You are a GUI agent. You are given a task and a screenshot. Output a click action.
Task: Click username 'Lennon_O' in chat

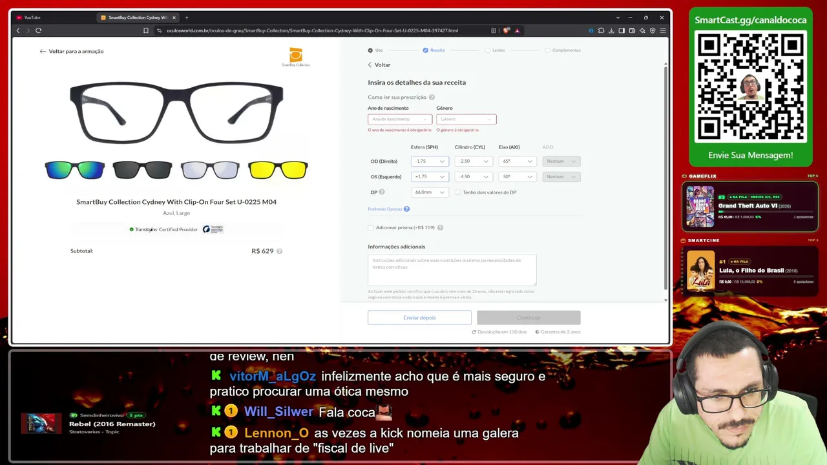tap(277, 433)
